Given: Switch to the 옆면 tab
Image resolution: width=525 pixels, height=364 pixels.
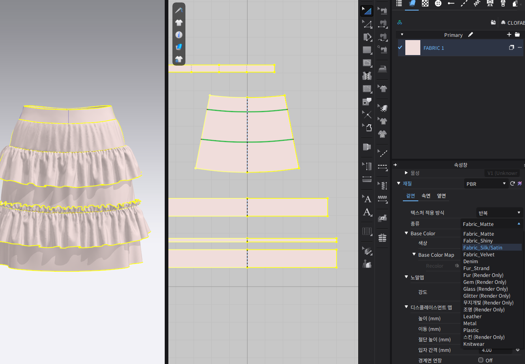Looking at the screenshot, I should [x=441, y=196].
